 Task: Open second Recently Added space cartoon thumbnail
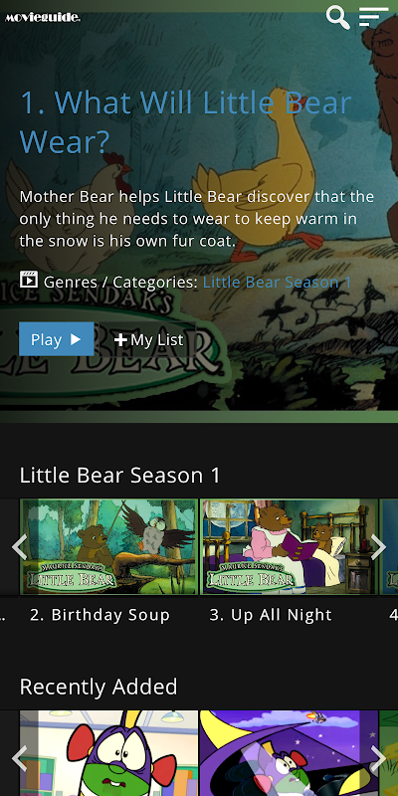click(x=290, y=753)
